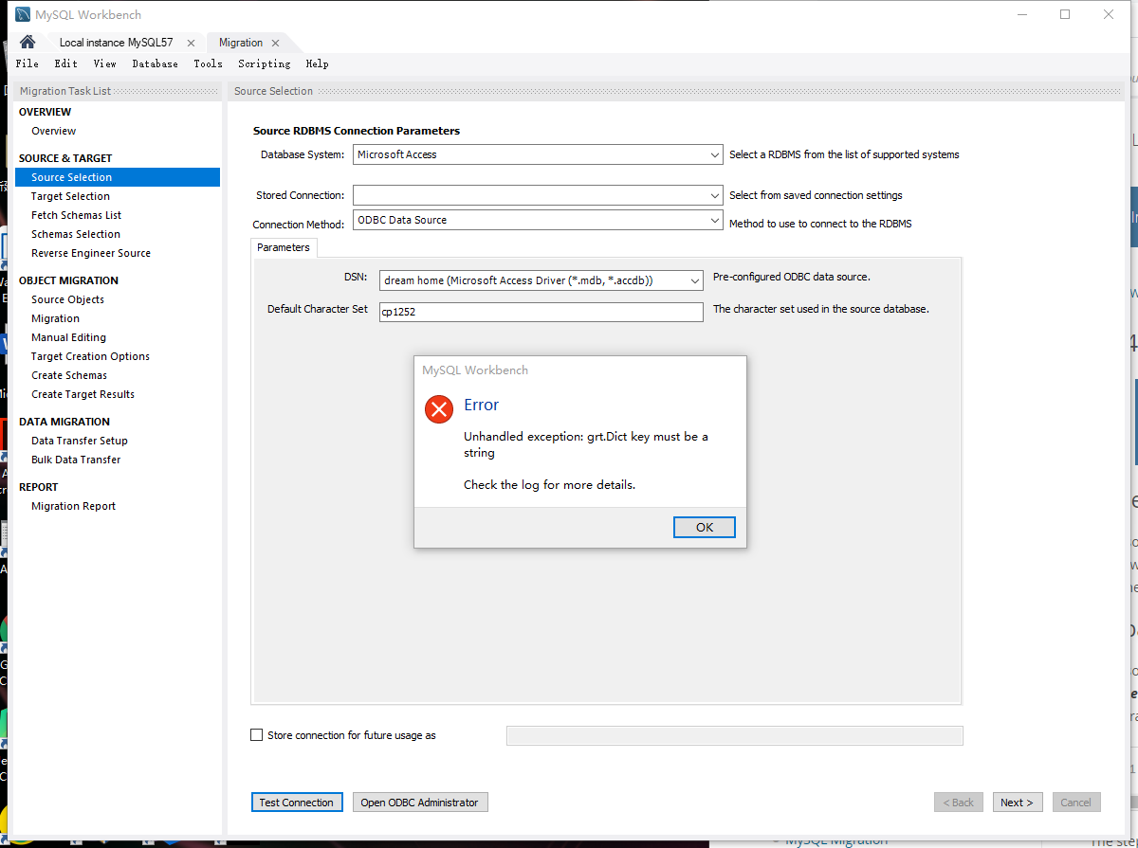1138x848 pixels.
Task: Select Target Selection in the task list
Action: pyautogui.click(x=71, y=196)
